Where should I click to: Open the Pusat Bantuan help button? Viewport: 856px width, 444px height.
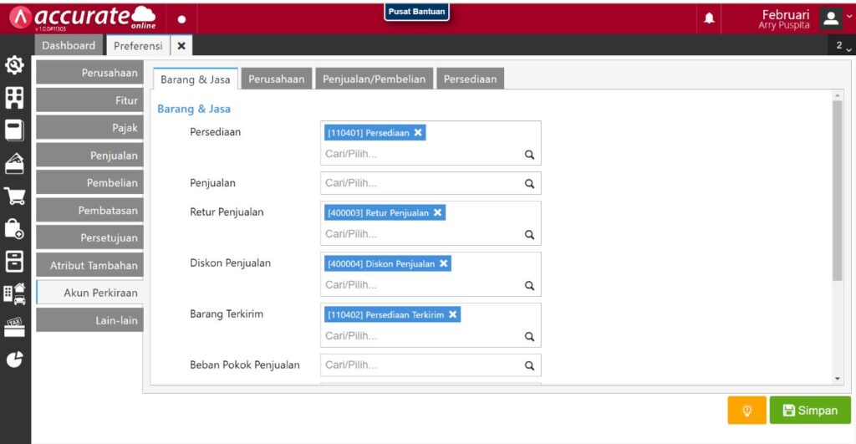click(417, 12)
